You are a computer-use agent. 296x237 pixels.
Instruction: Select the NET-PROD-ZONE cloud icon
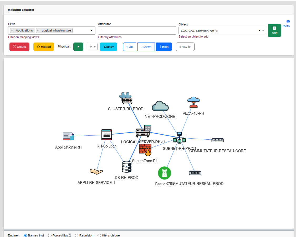tap(160, 106)
